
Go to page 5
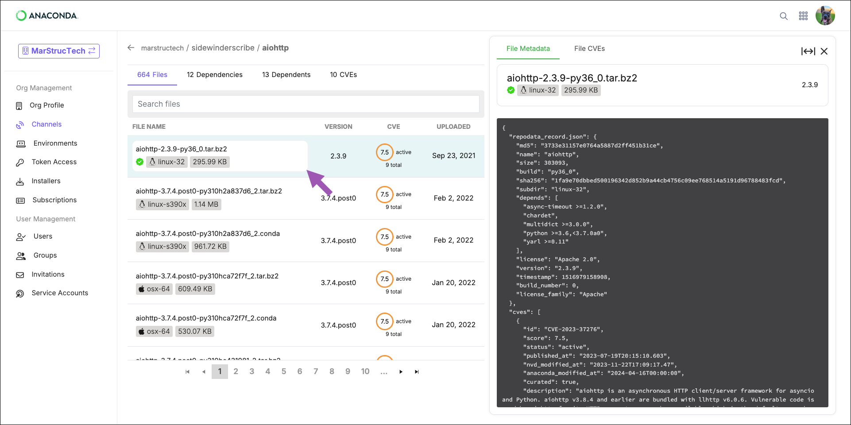tap(284, 371)
